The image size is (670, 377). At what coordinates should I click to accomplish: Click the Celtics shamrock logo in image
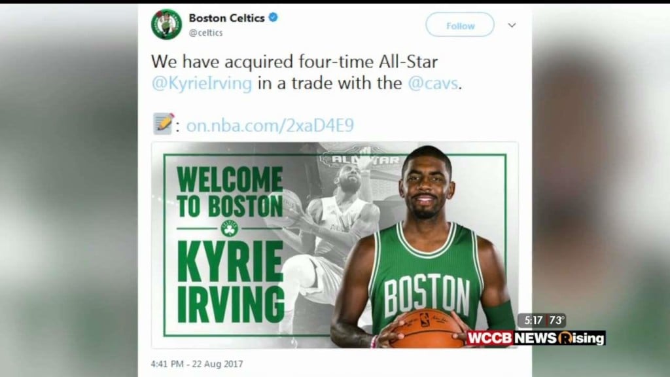click(x=230, y=228)
